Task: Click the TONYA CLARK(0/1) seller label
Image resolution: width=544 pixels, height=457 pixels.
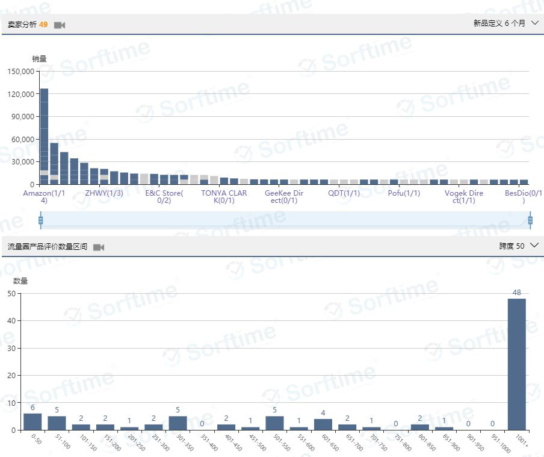Action: pos(224,197)
